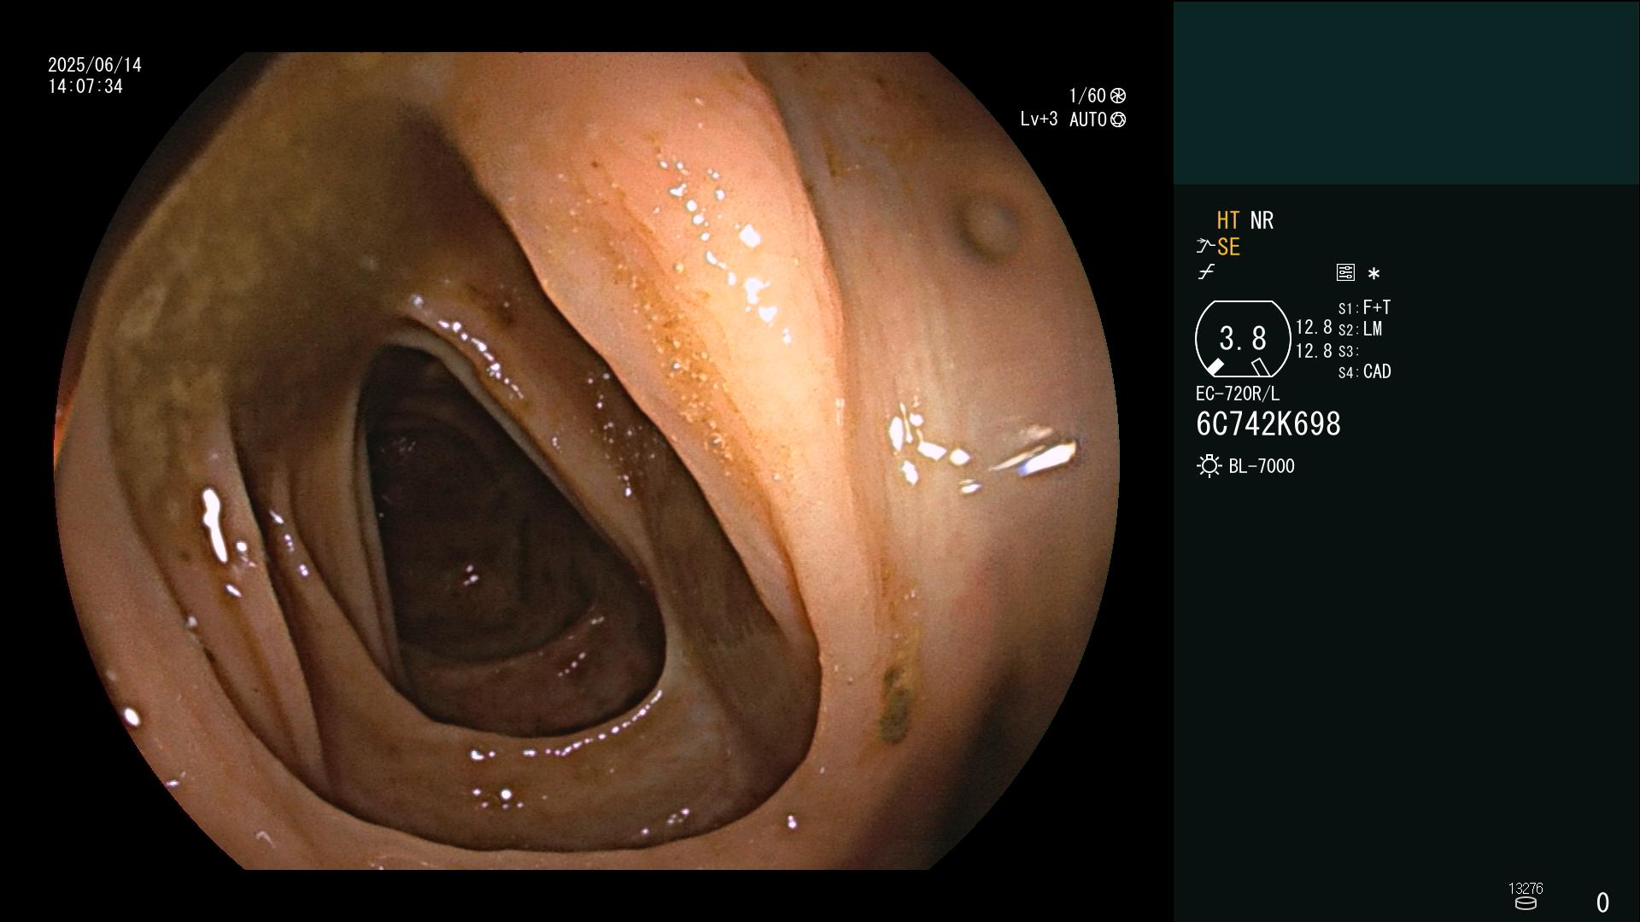Click the AUTO iris mode text
This screenshot has height=922, width=1640.
coord(1087,120)
